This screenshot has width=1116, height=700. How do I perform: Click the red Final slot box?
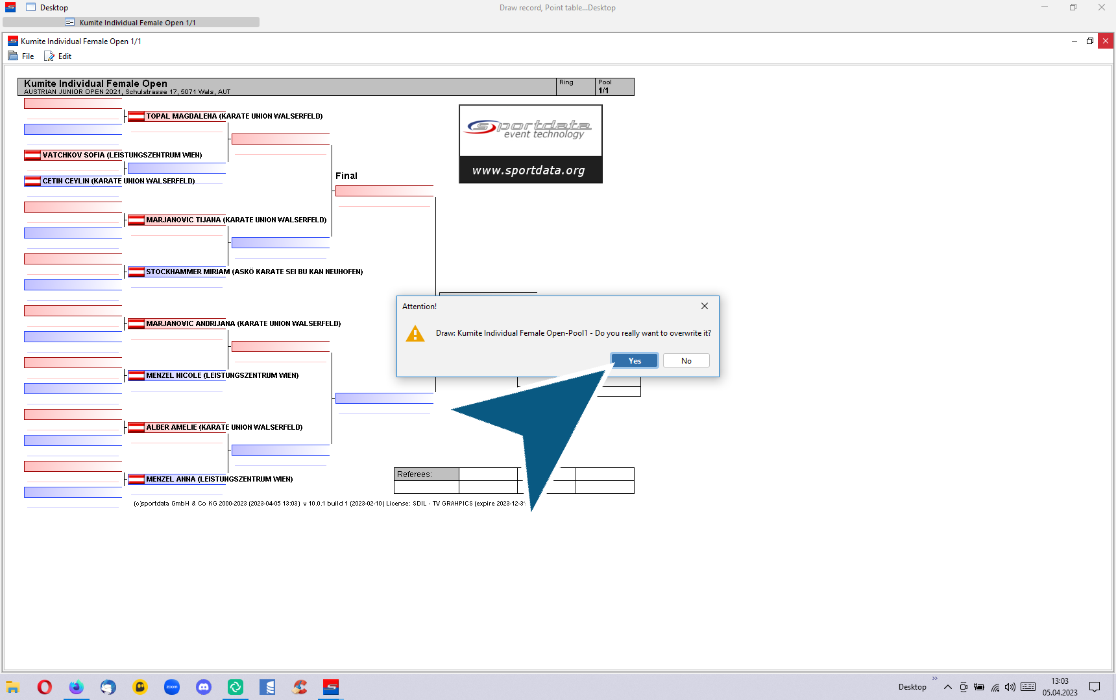384,191
